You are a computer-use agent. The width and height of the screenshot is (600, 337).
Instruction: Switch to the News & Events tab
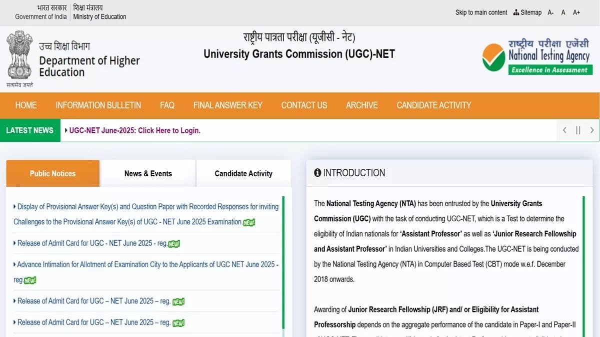[148, 174]
